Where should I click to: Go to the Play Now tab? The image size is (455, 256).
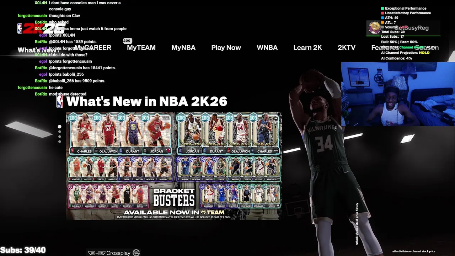coord(226,48)
